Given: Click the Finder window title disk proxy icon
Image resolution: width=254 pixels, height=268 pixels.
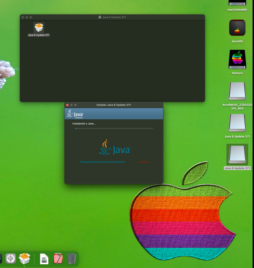Looking at the screenshot, I should pos(99,17).
